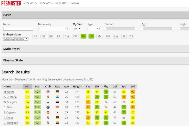Click the Overall range slider right handle
The width and height of the screenshot is (189, 126).
(136, 29)
